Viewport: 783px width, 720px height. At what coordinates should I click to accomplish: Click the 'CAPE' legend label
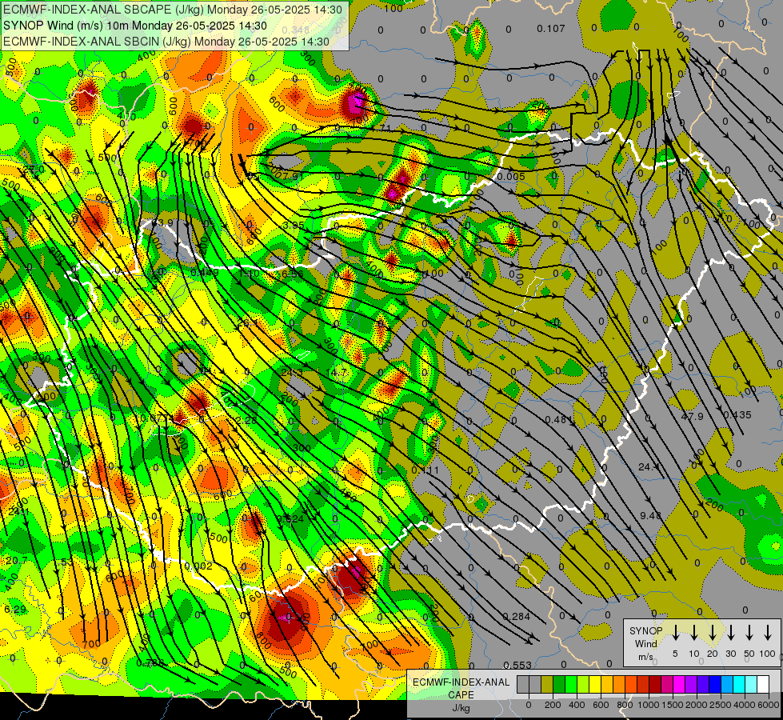(x=461, y=695)
